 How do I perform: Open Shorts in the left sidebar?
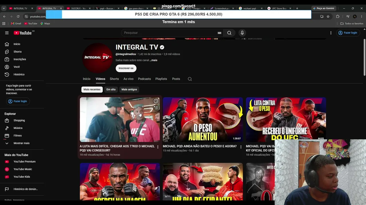click(x=17, y=52)
